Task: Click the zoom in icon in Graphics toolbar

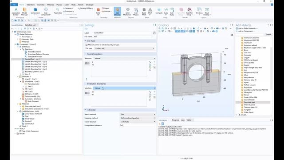Action: coord(159,28)
